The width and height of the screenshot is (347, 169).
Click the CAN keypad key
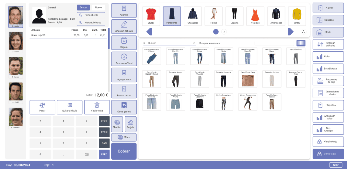[x=104, y=143]
